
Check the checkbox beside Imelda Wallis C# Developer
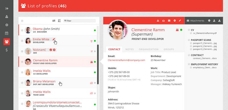(22, 72)
